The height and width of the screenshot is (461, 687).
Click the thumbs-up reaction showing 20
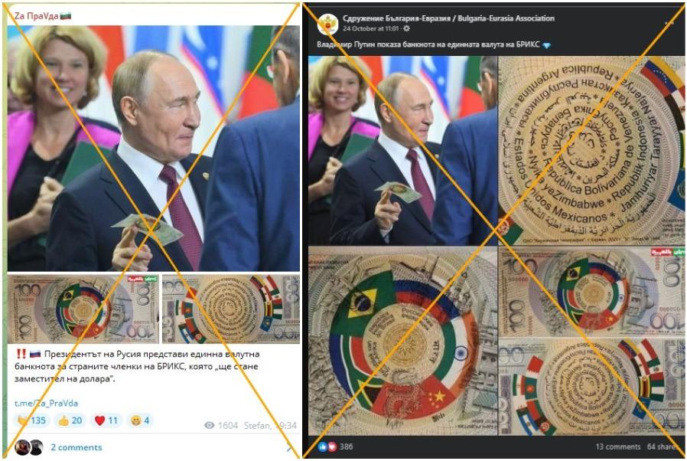pos(70,420)
